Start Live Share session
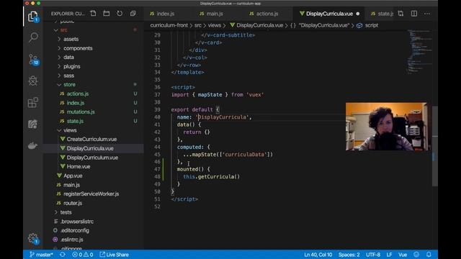This screenshot has height=259, width=461. click(114, 255)
